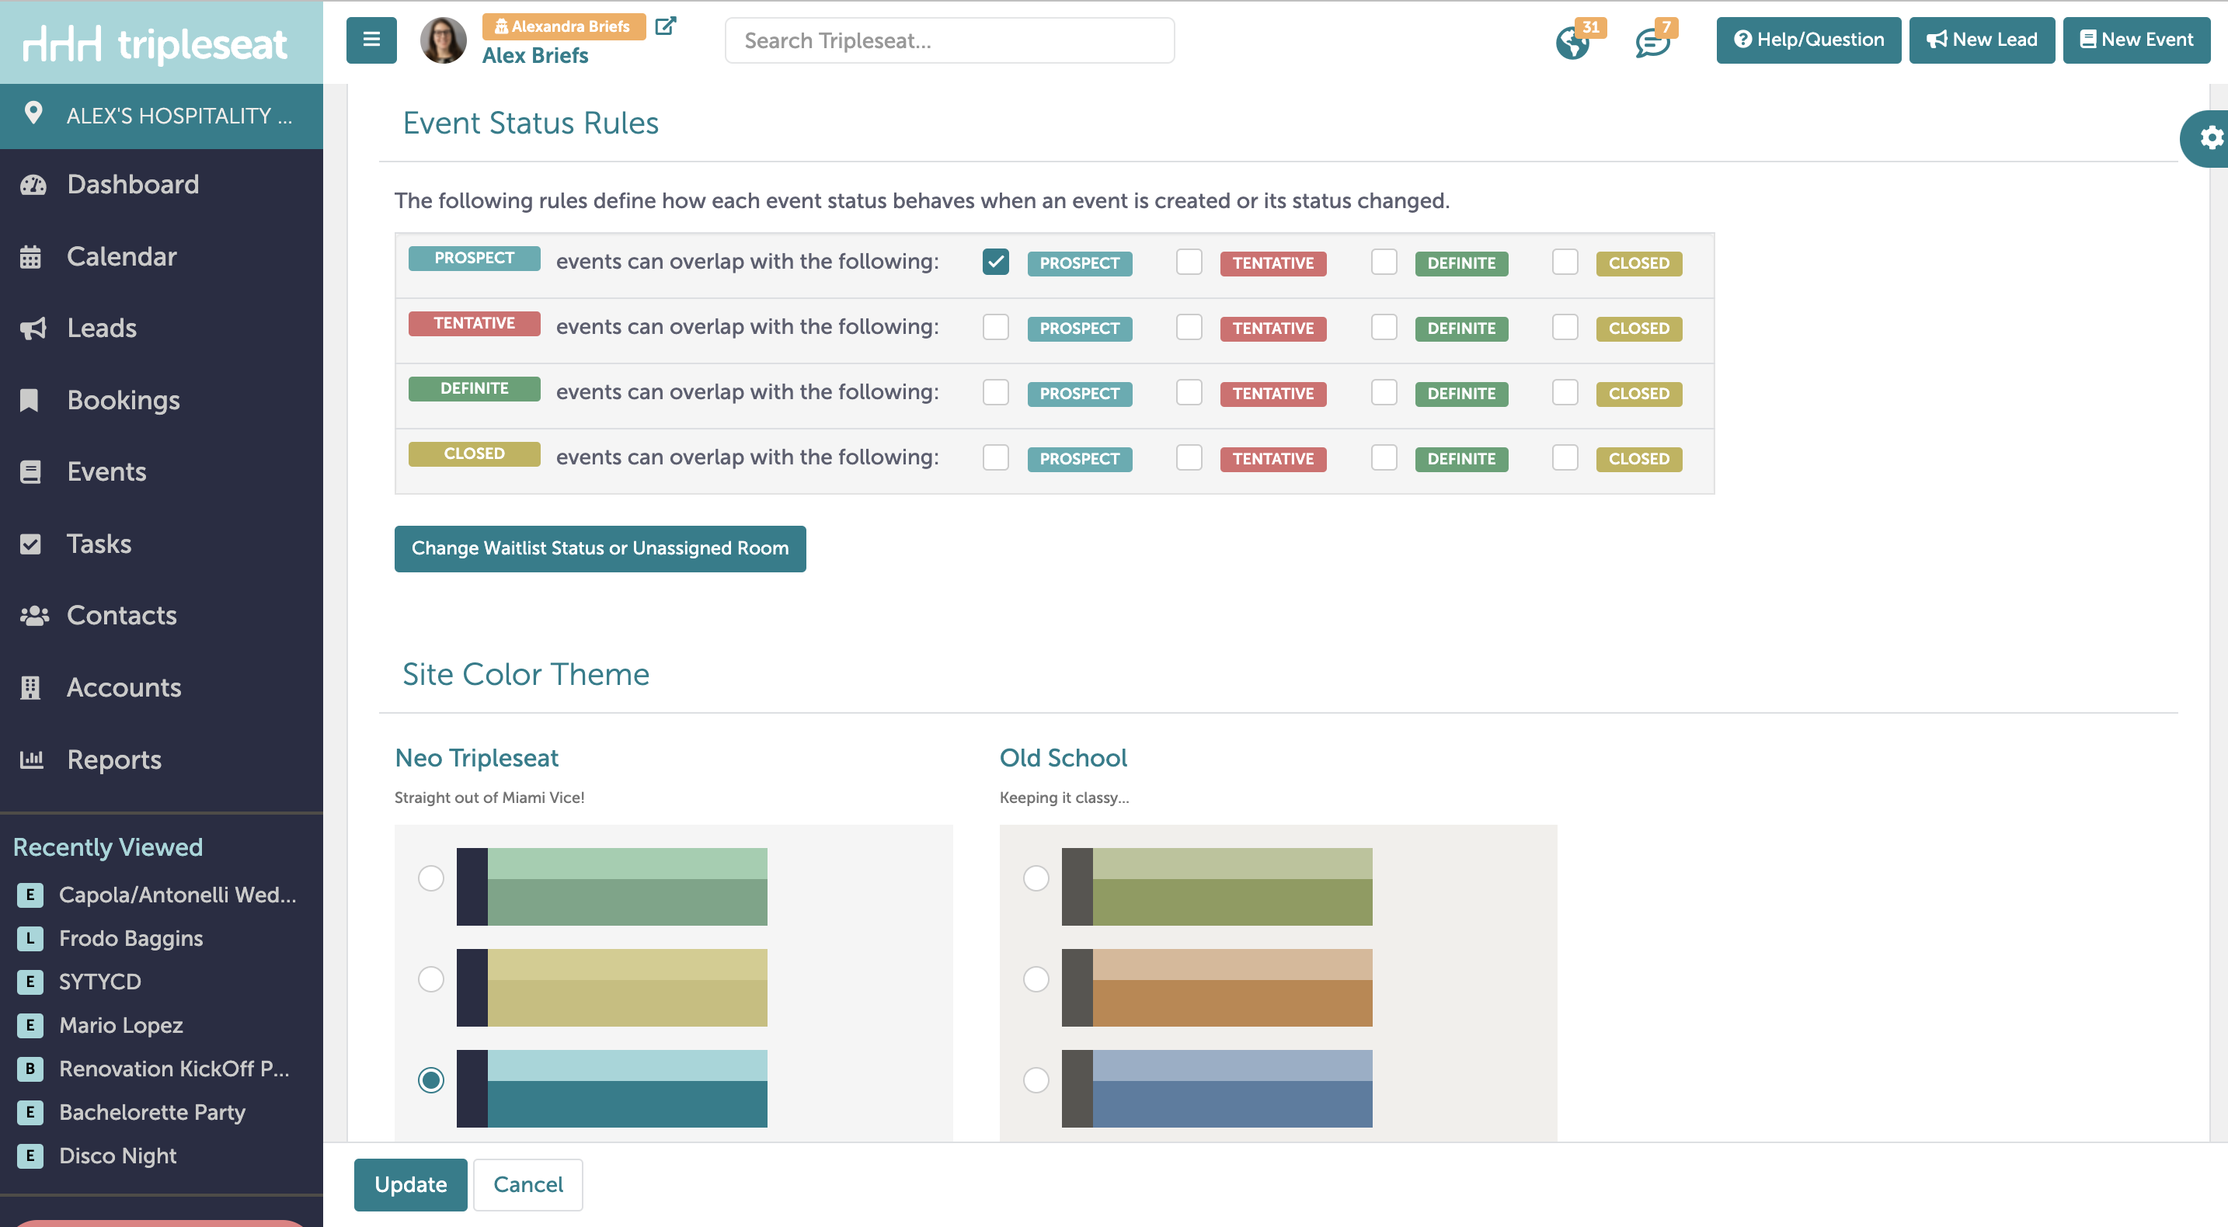Uncheck Prospect overlap in the Prospect row
2228x1227 pixels.
coord(995,261)
